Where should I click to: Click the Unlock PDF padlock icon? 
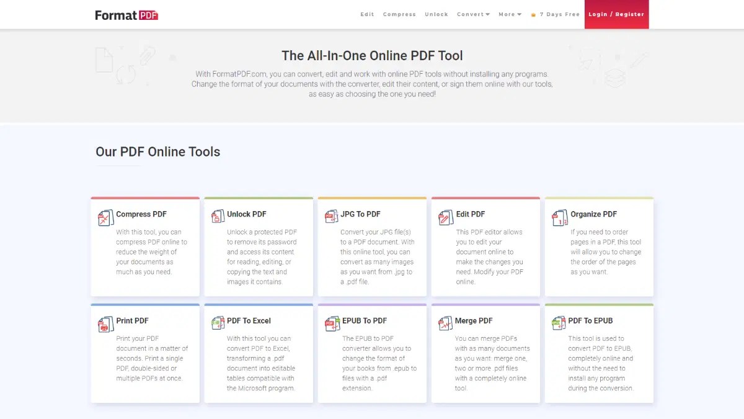coord(218,215)
